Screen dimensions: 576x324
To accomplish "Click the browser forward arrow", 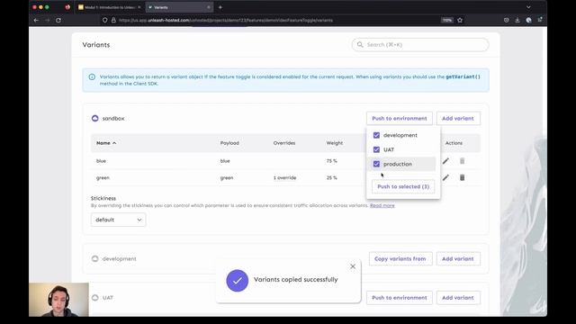I will tap(47, 20).
